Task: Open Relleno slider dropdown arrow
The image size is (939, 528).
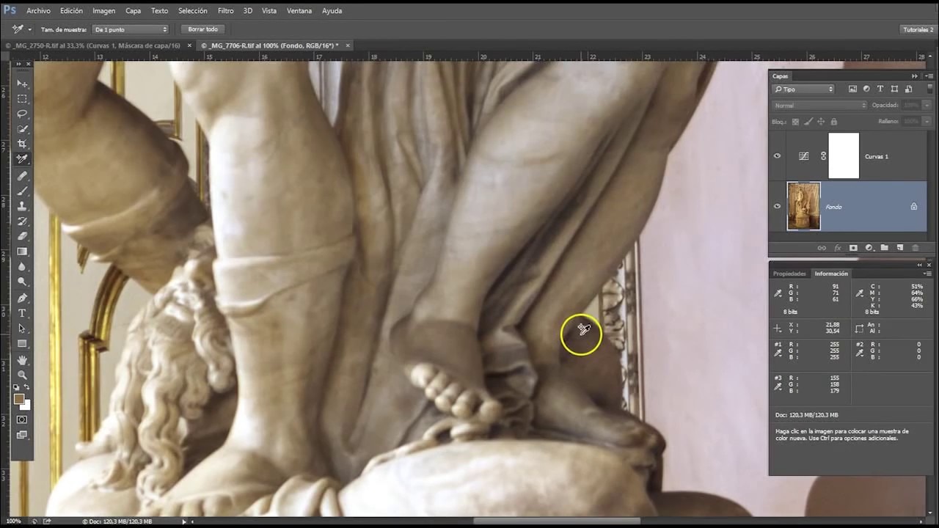Action: 927,122
